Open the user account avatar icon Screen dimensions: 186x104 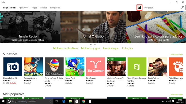point(139,8)
